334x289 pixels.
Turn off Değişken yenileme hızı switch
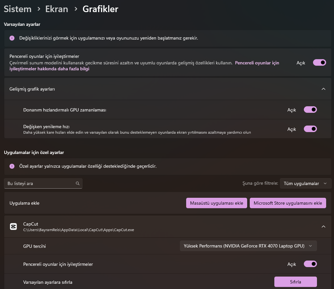click(310, 129)
